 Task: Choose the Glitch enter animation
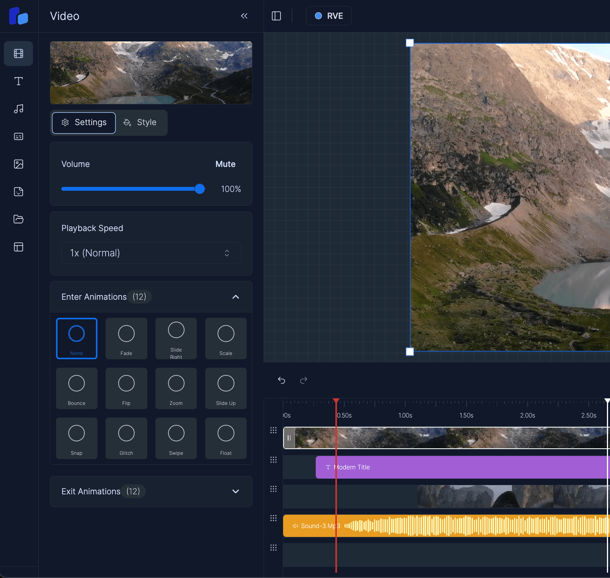click(126, 438)
